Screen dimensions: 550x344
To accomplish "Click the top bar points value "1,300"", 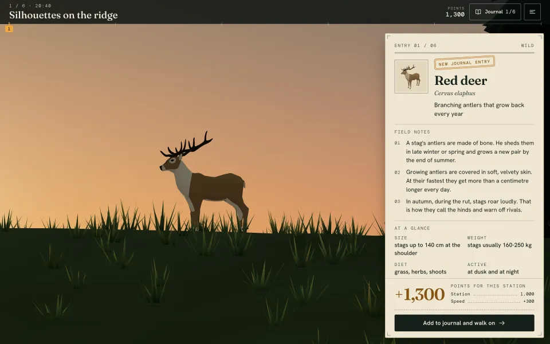I will [455, 14].
